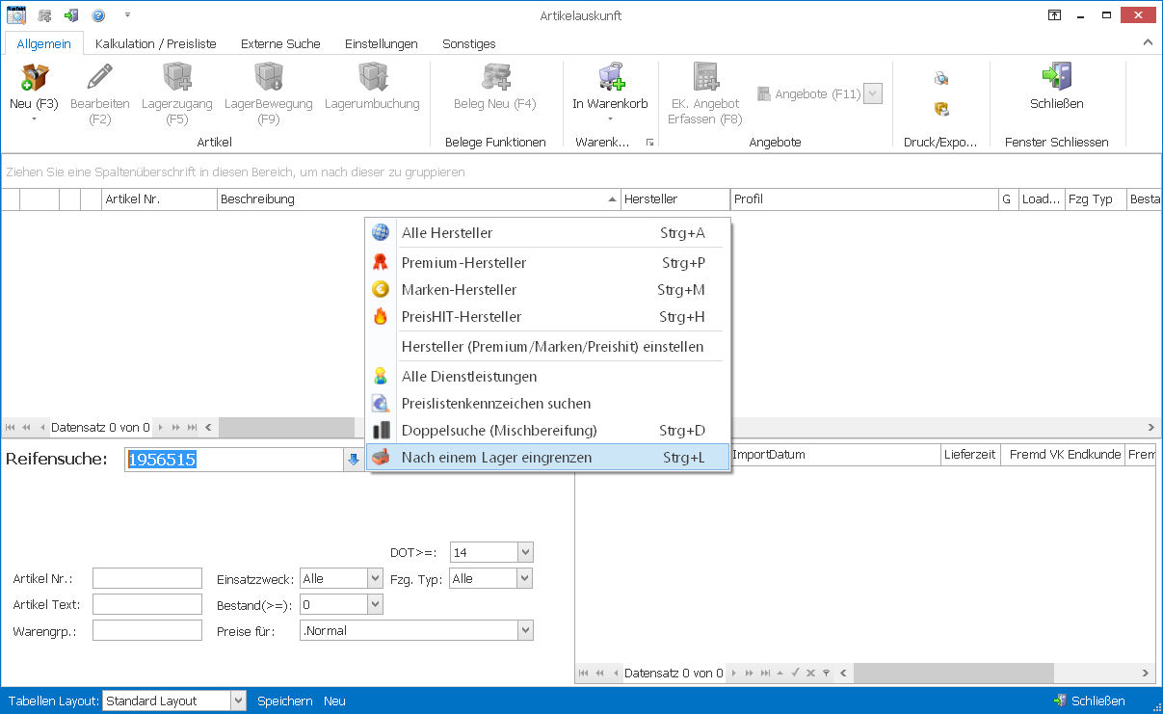Open the In Warenkorb dropdown arrow

point(610,119)
